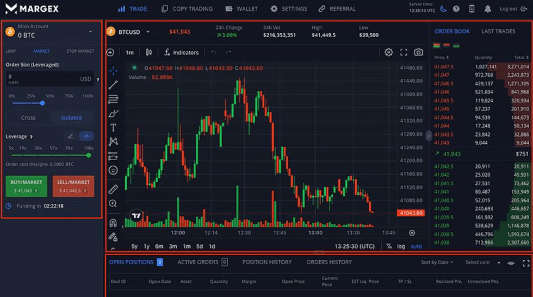The image size is (533, 297).
Task: Open the Sort by Date dropdown
Action: tap(437, 262)
